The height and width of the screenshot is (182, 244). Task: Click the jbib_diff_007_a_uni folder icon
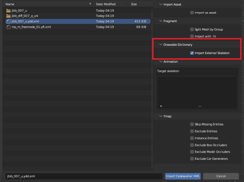point(8,16)
